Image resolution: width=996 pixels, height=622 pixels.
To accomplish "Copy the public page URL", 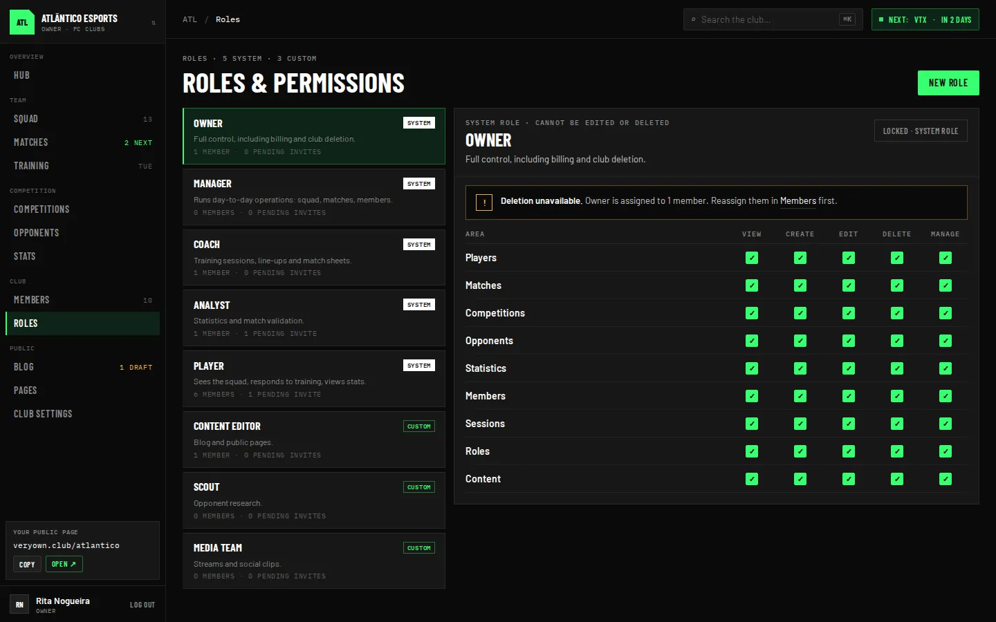I will pos(27,565).
